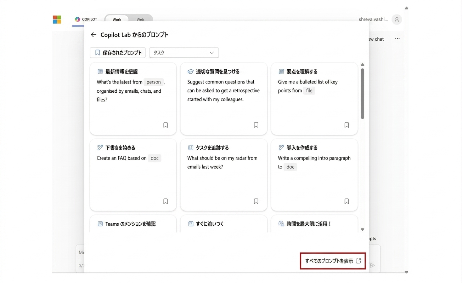Click the Microsoft logo
The height and width of the screenshot is (283, 462).
click(57, 19)
